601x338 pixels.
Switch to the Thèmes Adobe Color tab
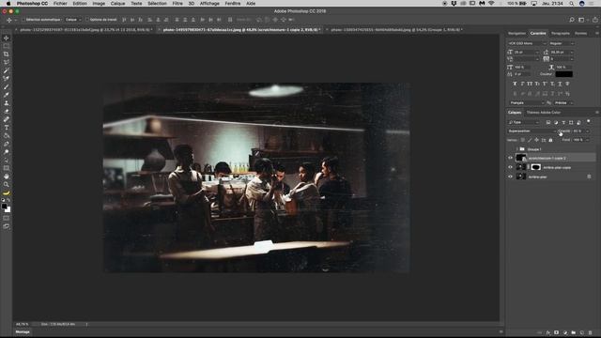(544, 113)
